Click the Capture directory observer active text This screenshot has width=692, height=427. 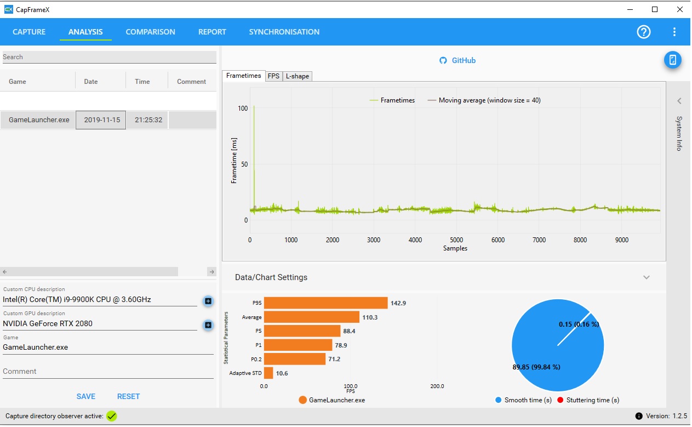pyautogui.click(x=54, y=416)
